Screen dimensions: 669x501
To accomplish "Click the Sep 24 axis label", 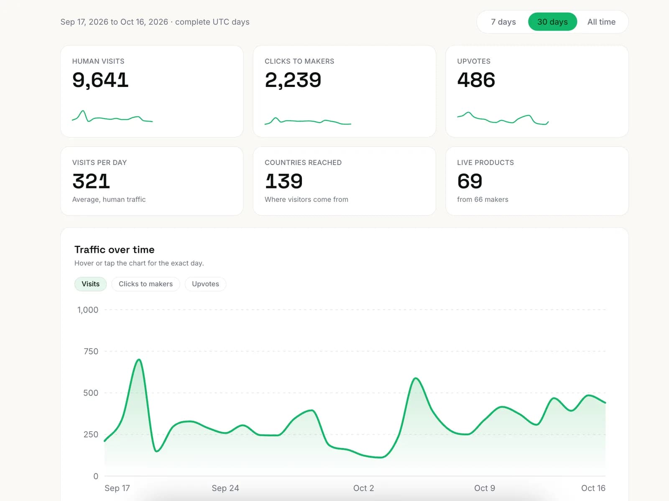I will [225, 488].
